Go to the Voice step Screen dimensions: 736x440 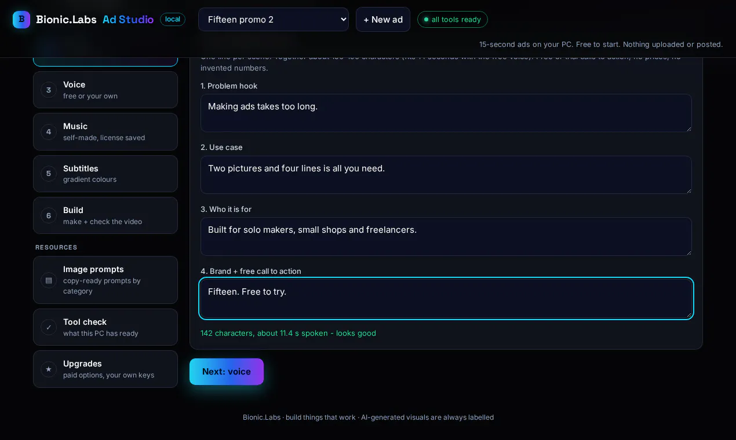tap(105, 90)
